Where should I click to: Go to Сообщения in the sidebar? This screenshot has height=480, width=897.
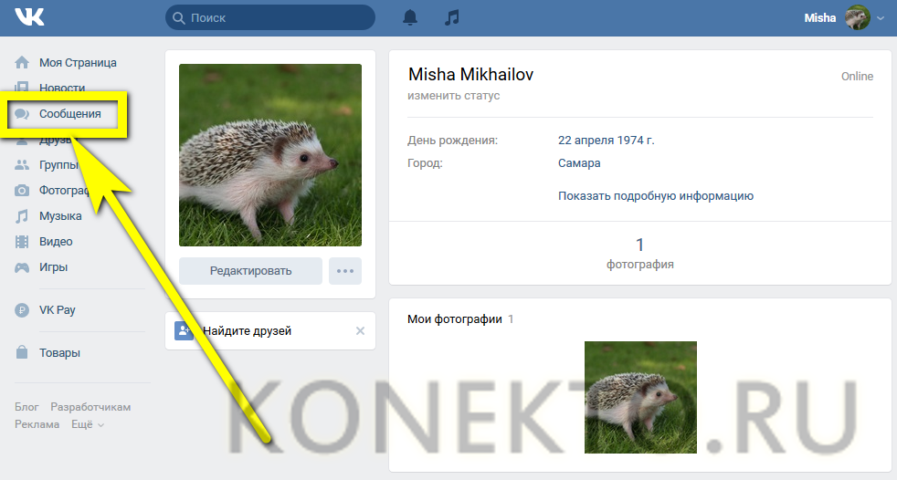(x=69, y=114)
